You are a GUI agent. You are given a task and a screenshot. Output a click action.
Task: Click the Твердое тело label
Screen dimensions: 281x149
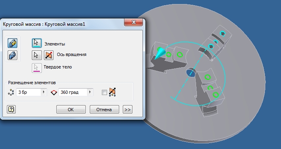click(58, 67)
